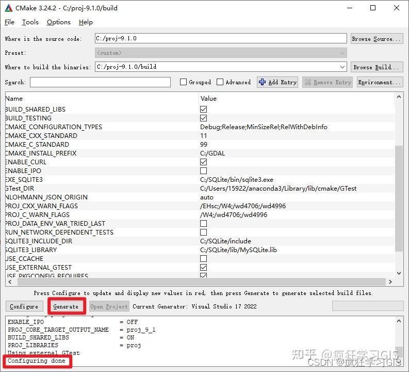
Task: Click up arrow of output log scrollbar
Action: [x=399, y=321]
